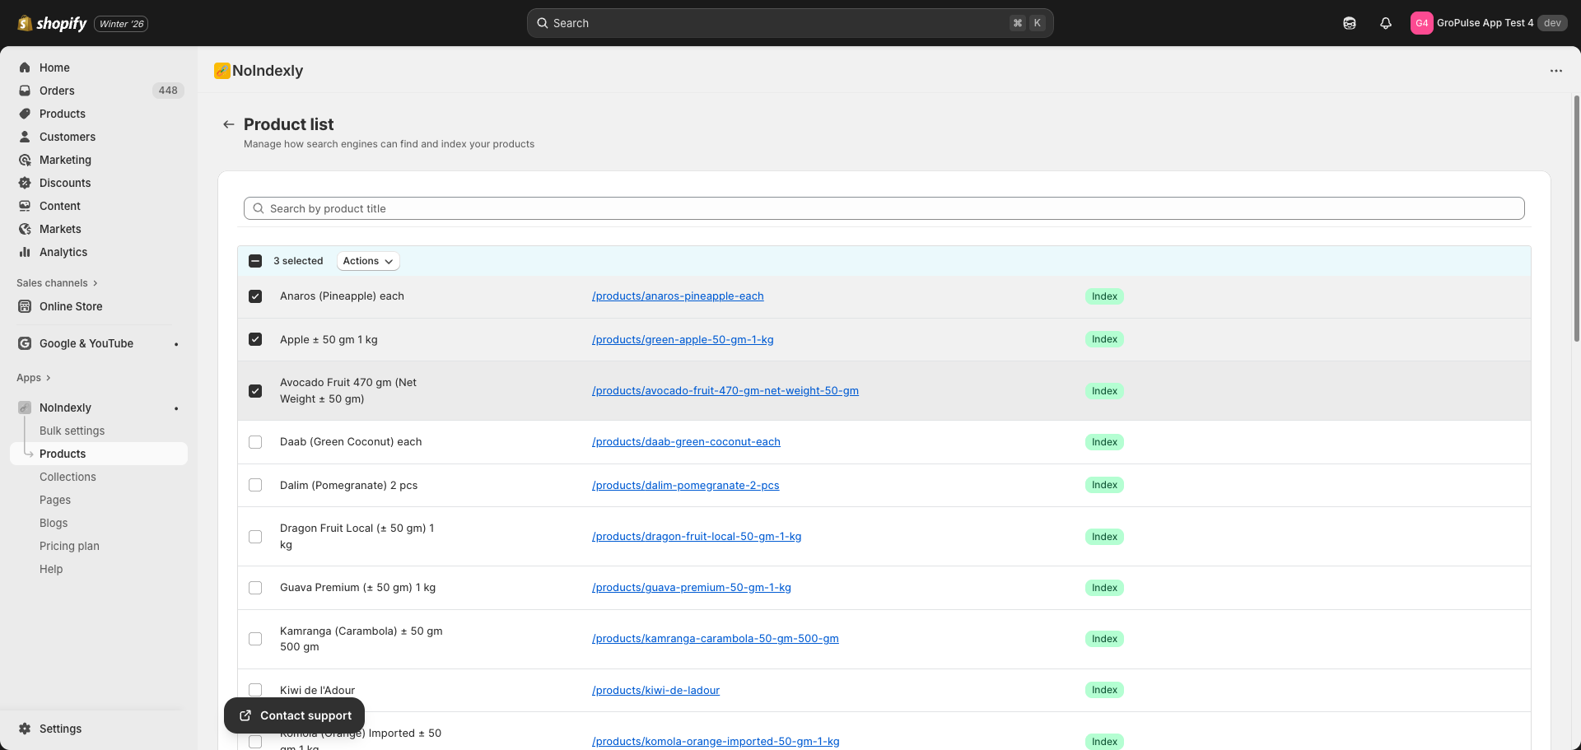1581x750 pixels.
Task: Open the Actions dropdown
Action: [x=367, y=261]
